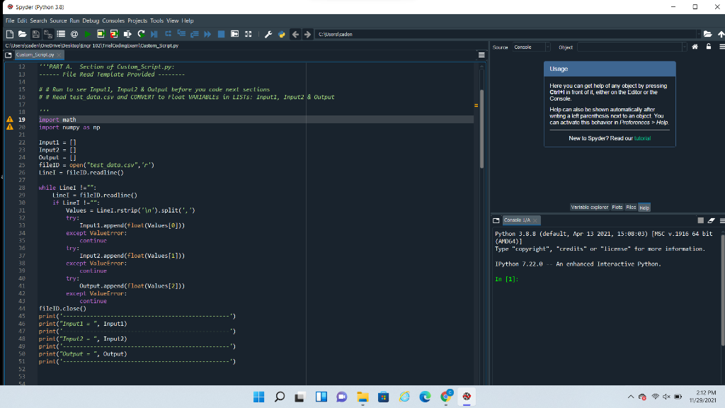
Task: Click the Home icon in the Help pane
Action: [x=695, y=46]
